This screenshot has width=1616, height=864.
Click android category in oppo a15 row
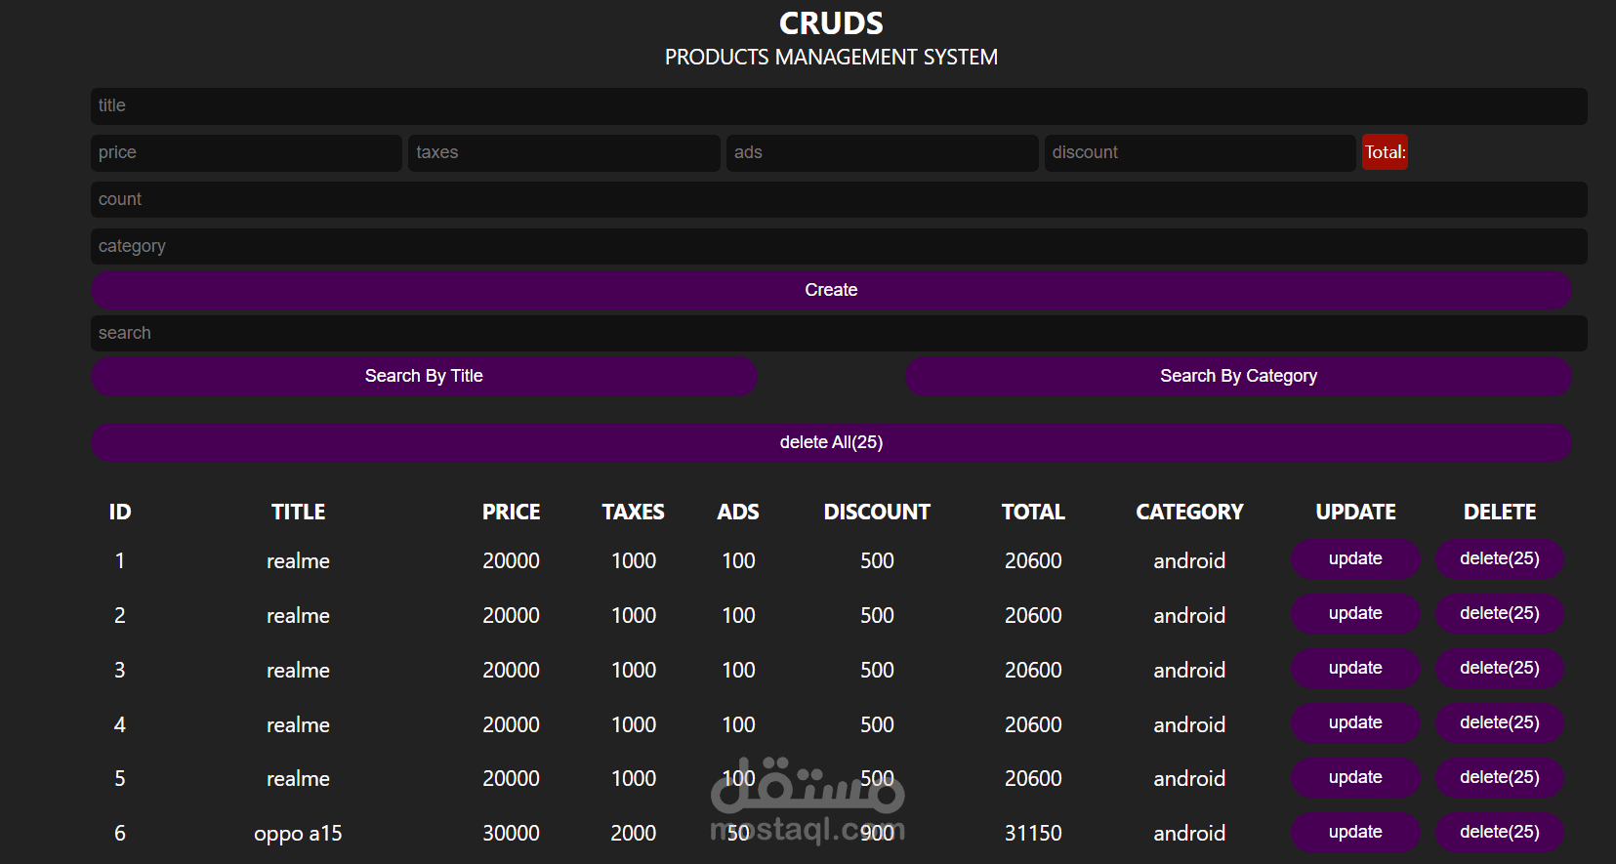coord(1189,833)
